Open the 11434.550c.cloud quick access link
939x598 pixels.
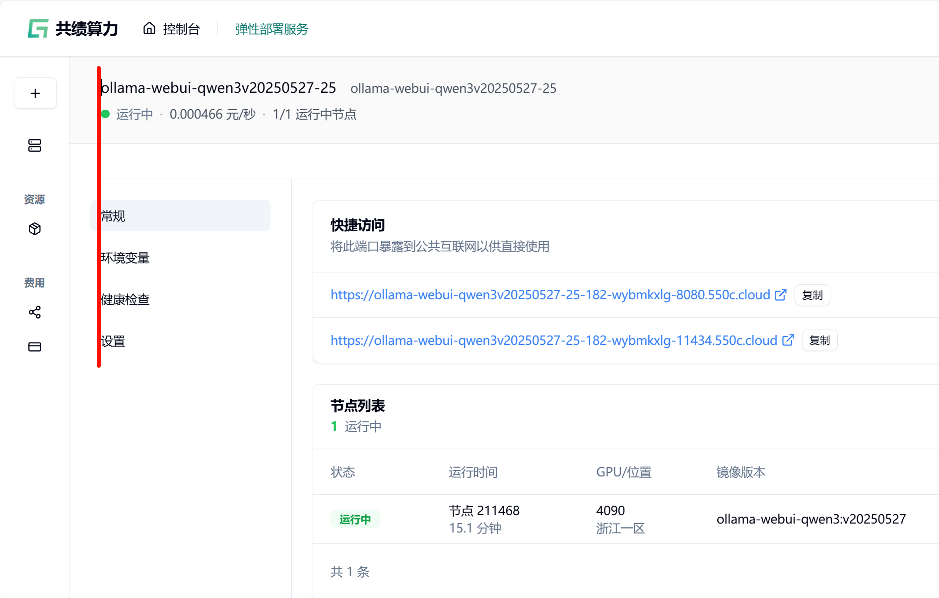553,340
